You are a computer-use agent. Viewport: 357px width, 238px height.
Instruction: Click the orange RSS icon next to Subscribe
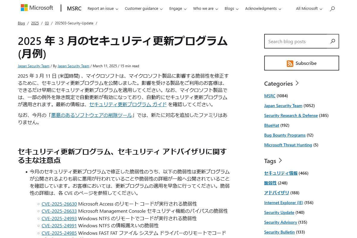pyautogui.click(x=290, y=63)
